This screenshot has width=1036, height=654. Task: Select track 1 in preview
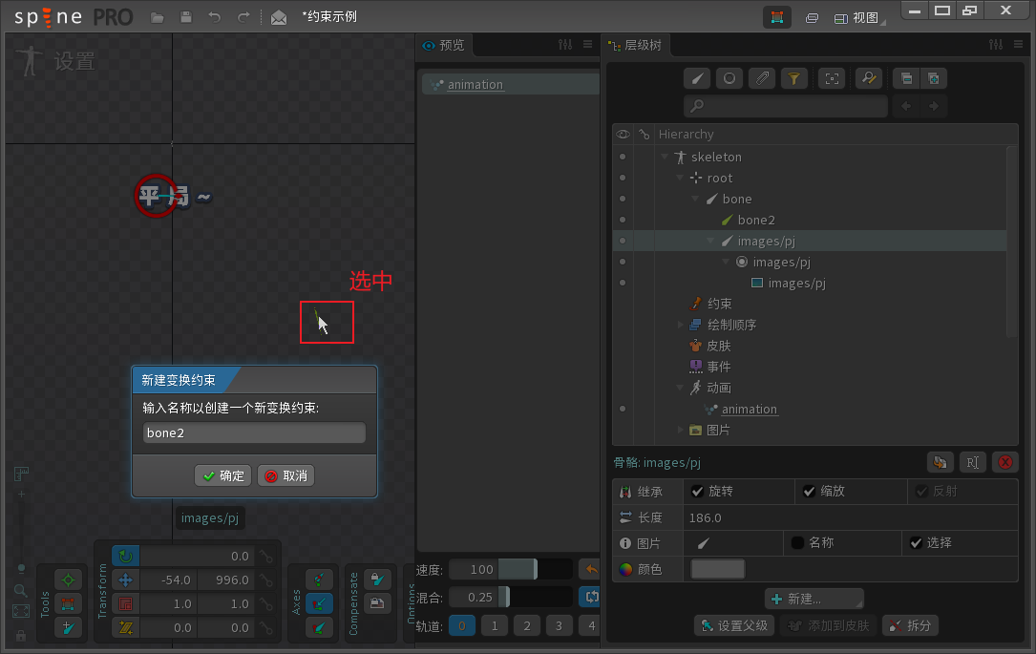tap(495, 625)
